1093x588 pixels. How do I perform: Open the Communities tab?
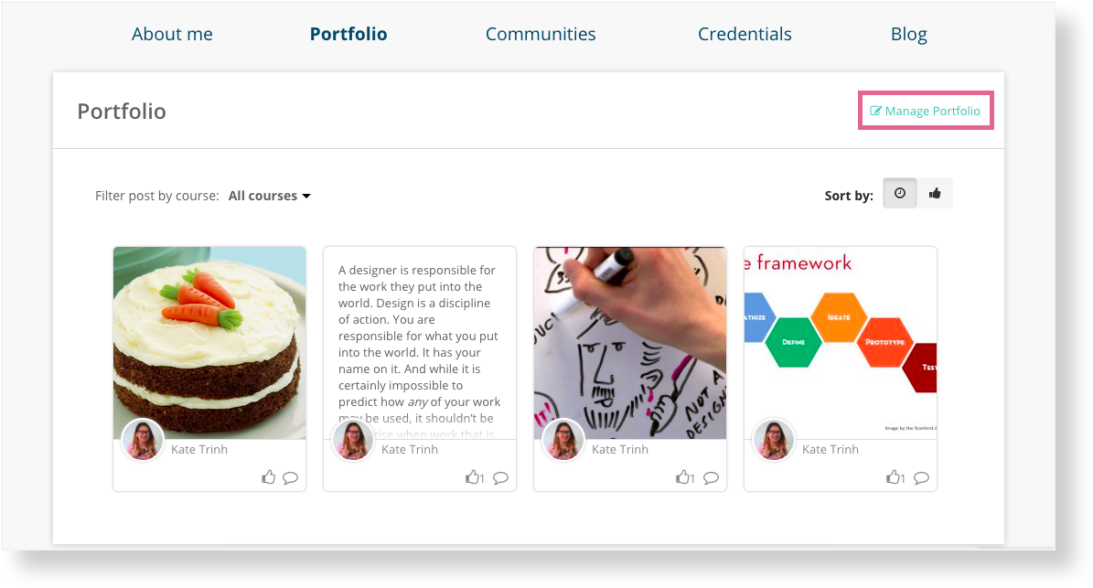[x=541, y=34]
